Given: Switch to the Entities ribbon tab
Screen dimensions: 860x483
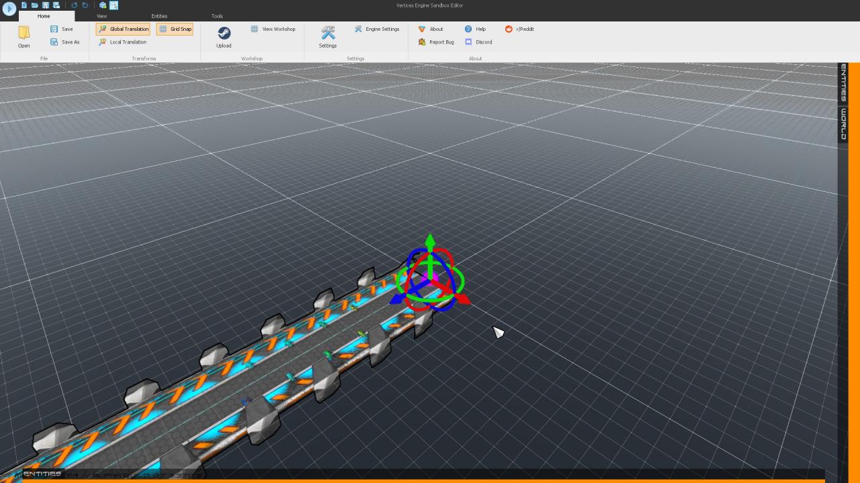Looking at the screenshot, I should click(159, 16).
